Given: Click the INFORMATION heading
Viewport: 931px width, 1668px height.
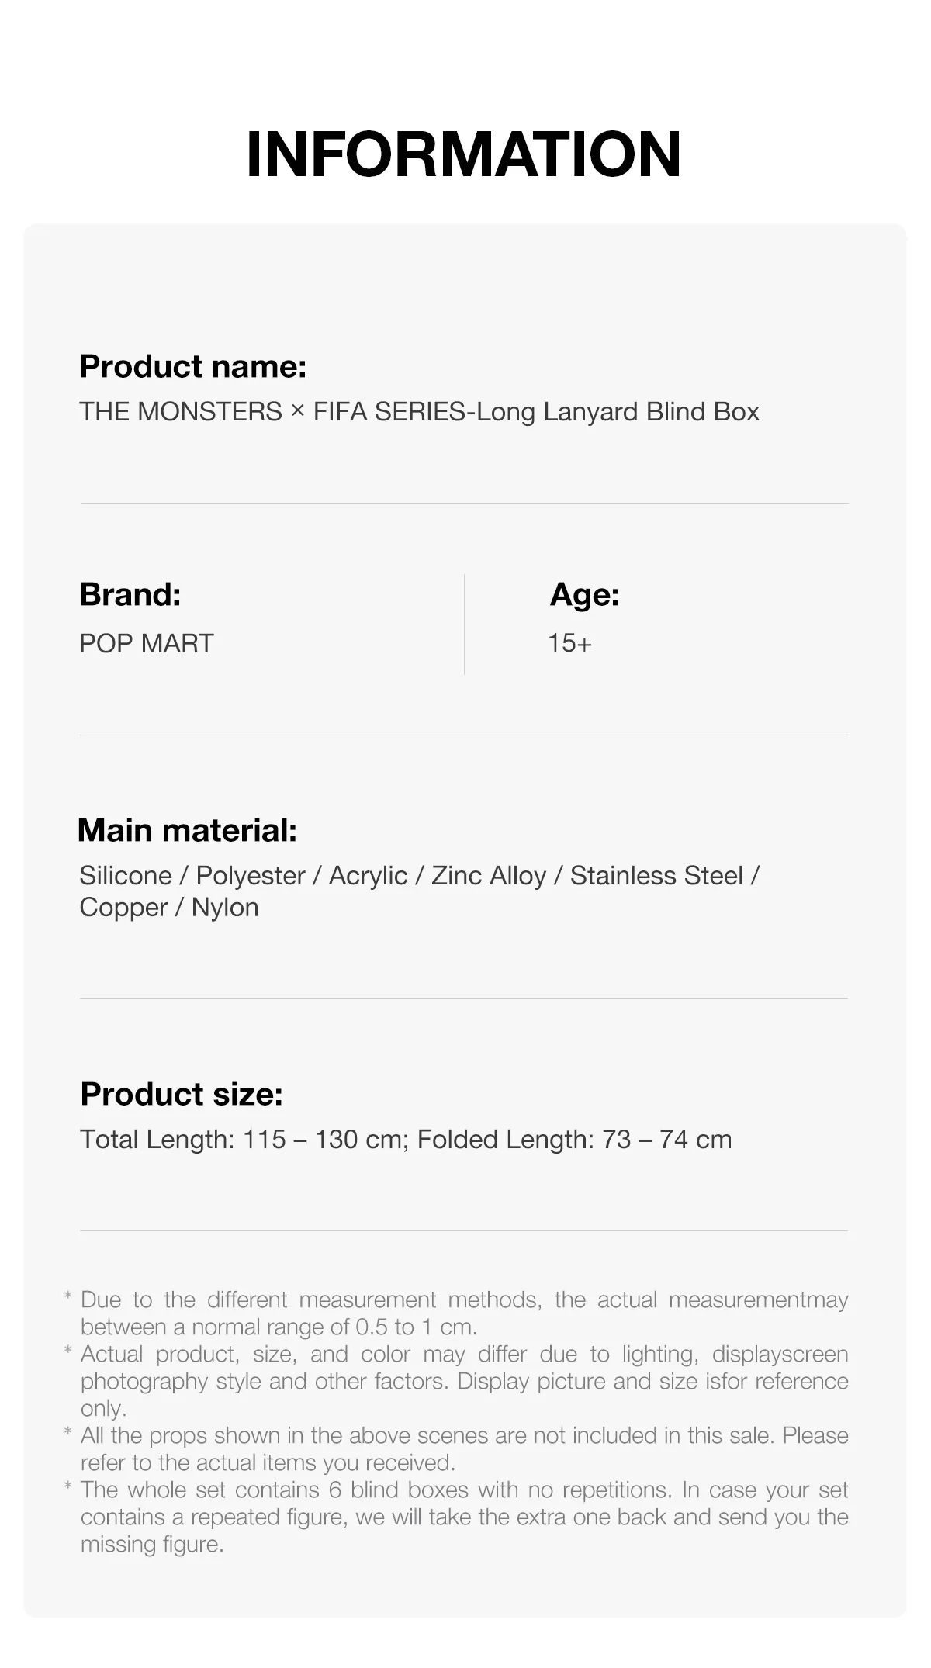Looking at the screenshot, I should pos(463,154).
